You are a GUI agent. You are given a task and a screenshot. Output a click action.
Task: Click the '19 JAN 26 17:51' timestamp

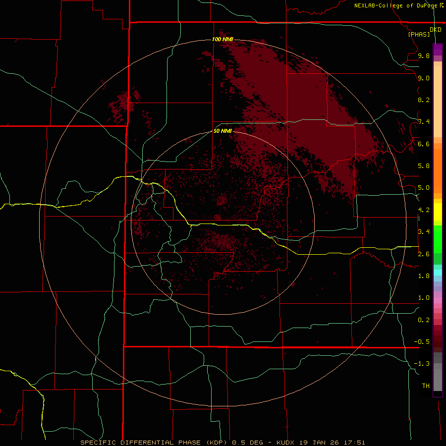coord(332,443)
